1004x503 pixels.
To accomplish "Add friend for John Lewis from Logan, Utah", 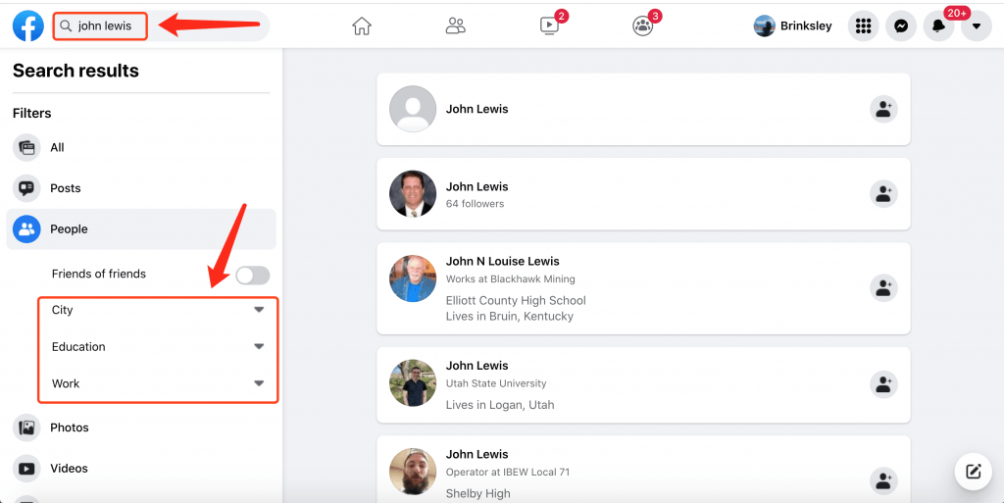I will point(883,384).
